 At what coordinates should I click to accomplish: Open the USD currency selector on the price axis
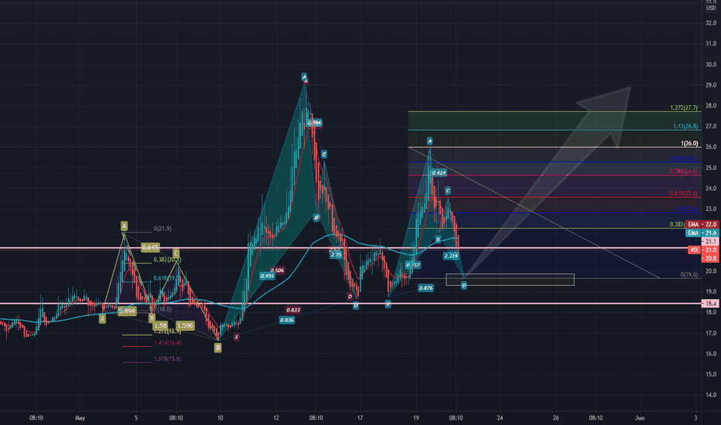[711, 8]
